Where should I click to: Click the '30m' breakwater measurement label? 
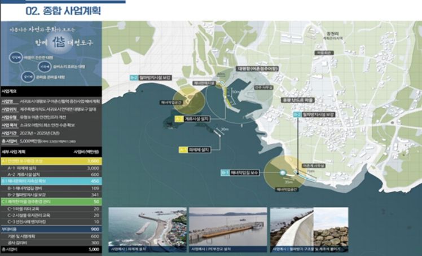pyautogui.click(x=225, y=129)
